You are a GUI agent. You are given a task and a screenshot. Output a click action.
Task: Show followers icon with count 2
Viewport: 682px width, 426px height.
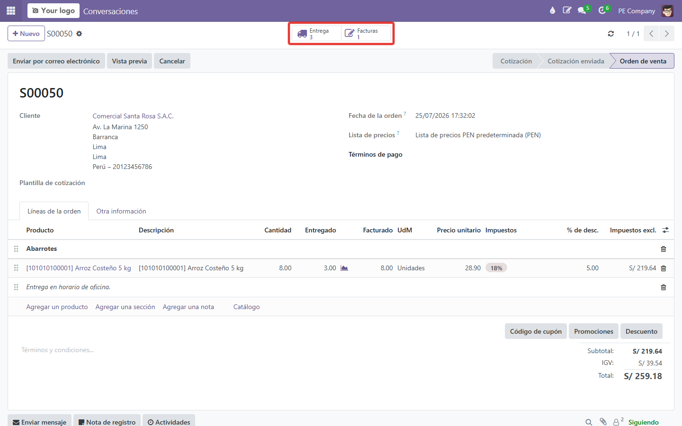pyautogui.click(x=618, y=421)
